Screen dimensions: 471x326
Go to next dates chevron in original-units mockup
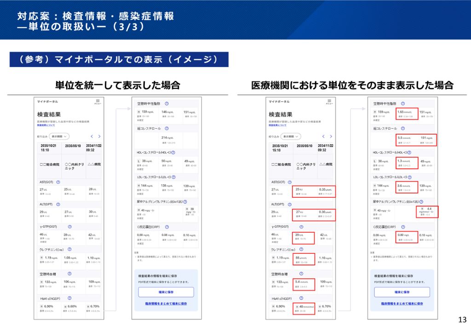point(331,136)
